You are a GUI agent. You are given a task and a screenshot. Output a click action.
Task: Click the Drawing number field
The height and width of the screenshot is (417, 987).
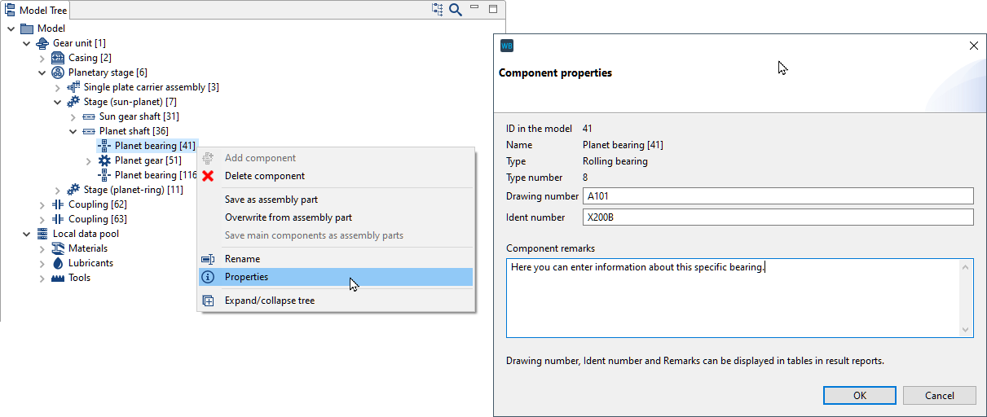click(778, 195)
